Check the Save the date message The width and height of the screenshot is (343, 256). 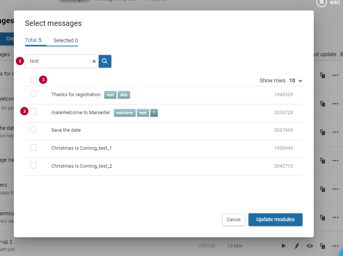point(33,129)
